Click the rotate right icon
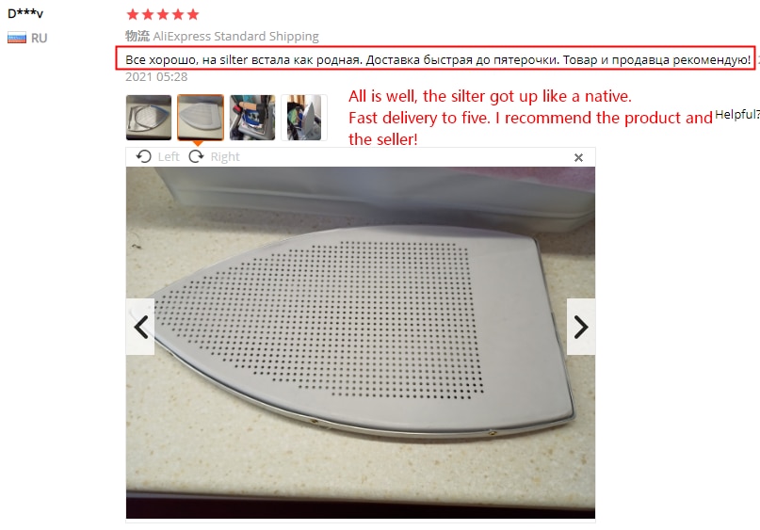 point(196,156)
